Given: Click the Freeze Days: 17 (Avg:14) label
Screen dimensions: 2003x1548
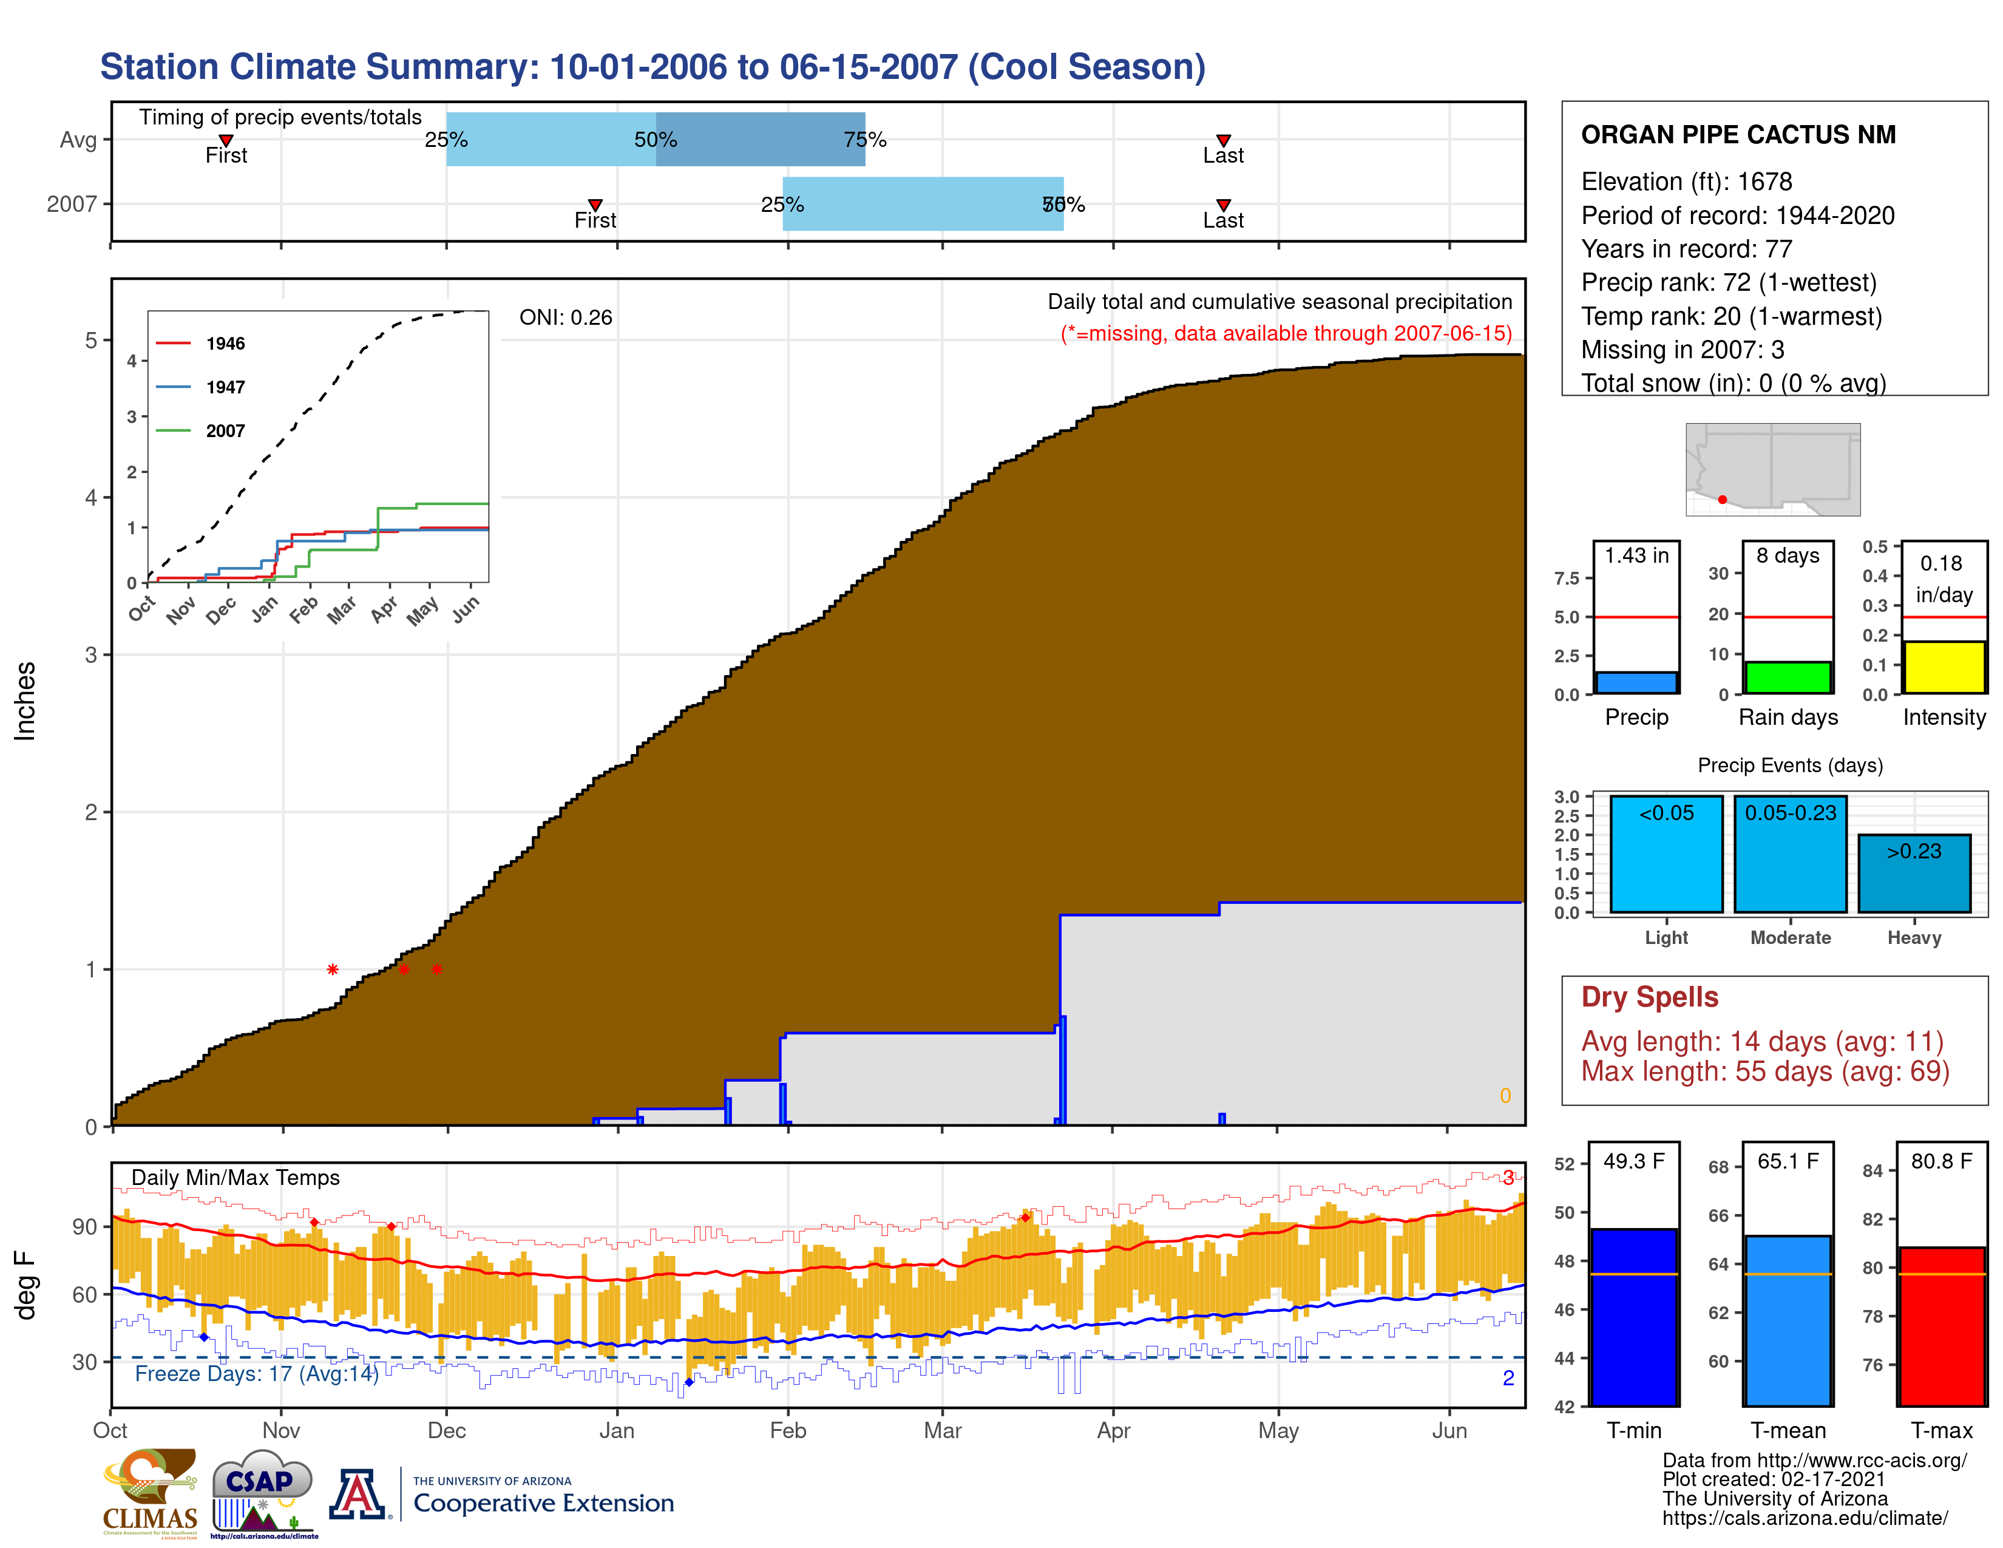Looking at the screenshot, I should pos(257,1374).
